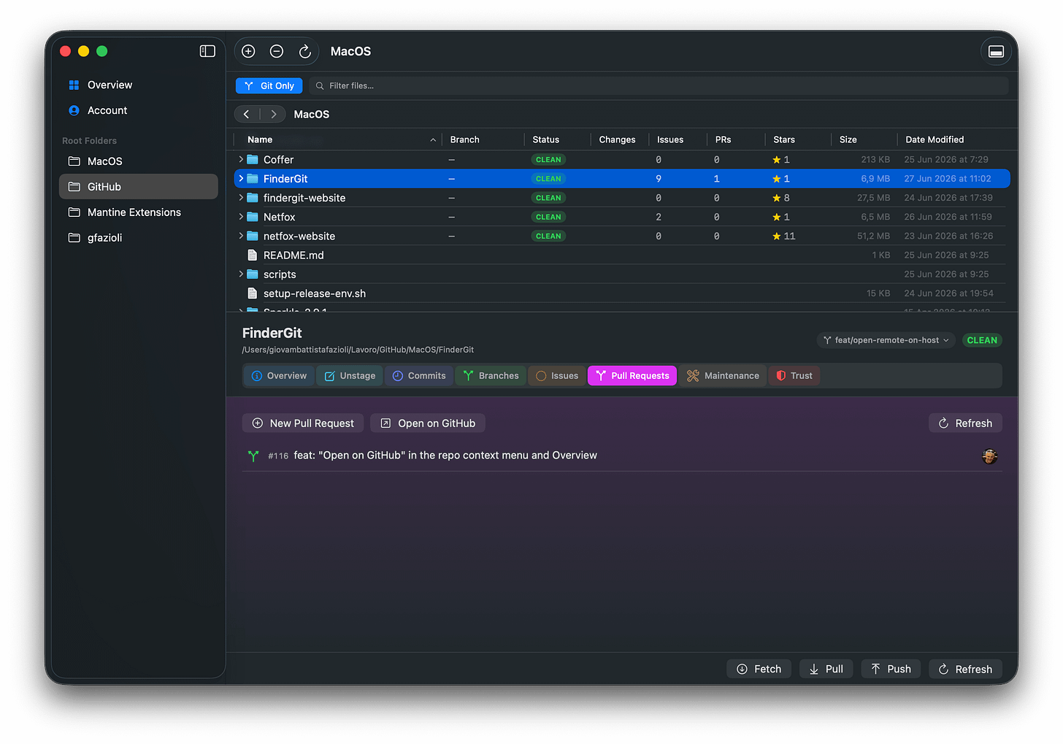1063x744 pixels.
Task: Switch to the Trust tab
Action: click(794, 375)
